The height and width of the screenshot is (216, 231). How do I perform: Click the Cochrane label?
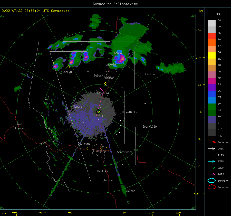[x=84, y=144]
